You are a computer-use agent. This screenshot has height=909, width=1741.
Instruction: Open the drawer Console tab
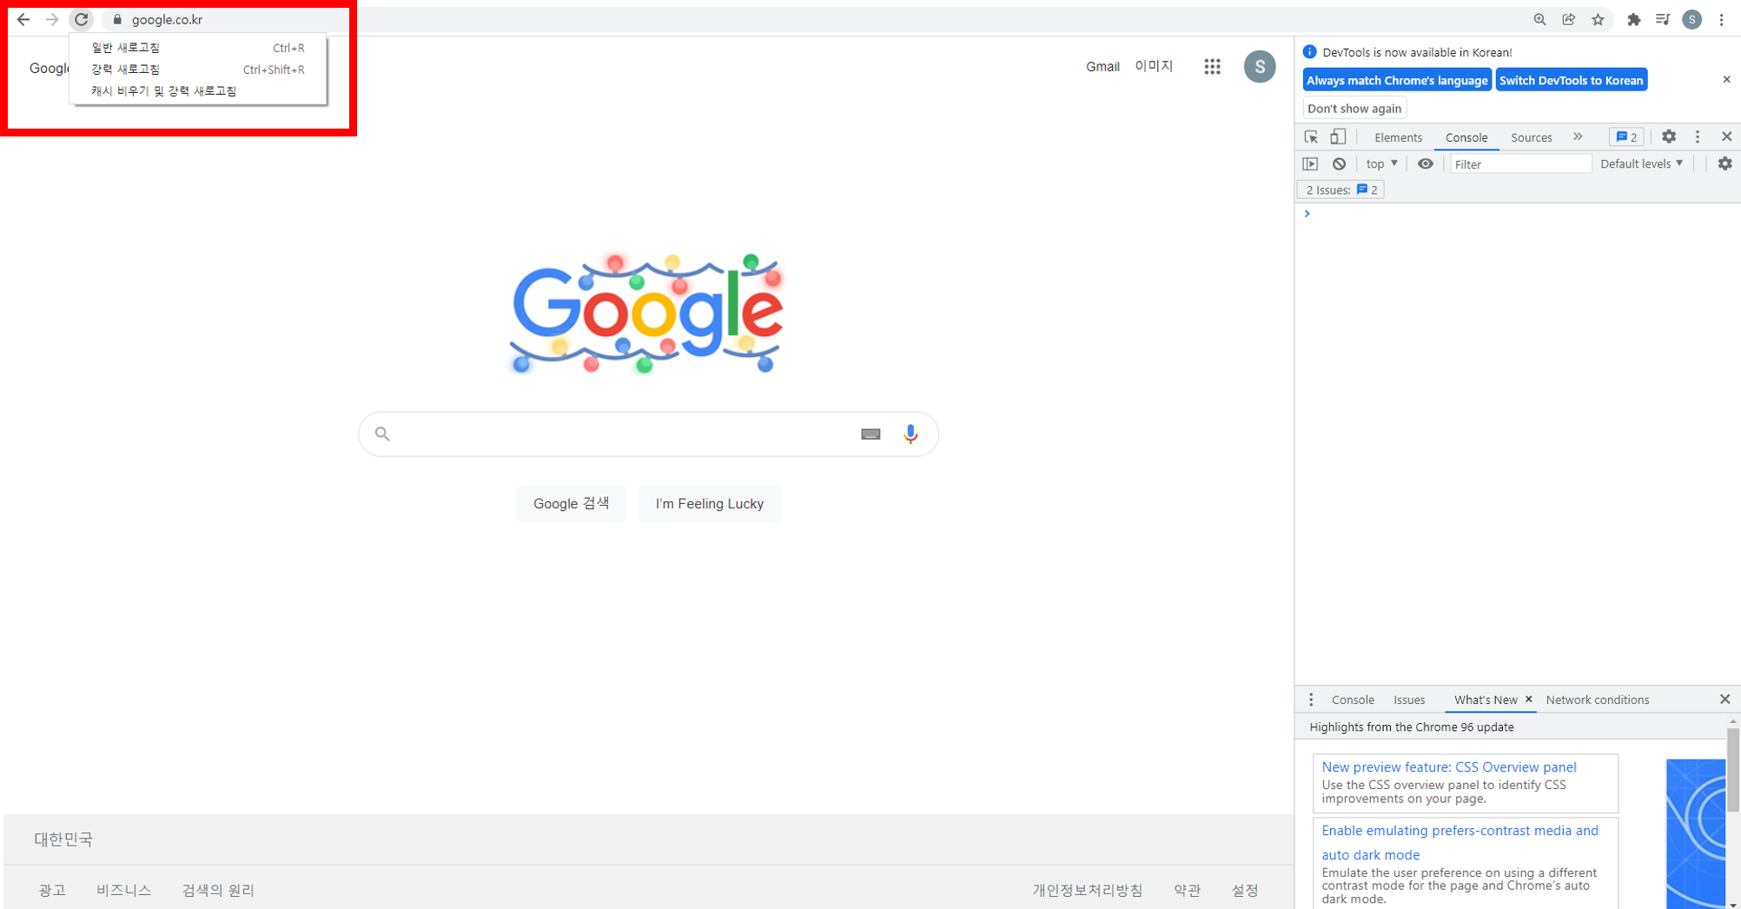[x=1353, y=700]
